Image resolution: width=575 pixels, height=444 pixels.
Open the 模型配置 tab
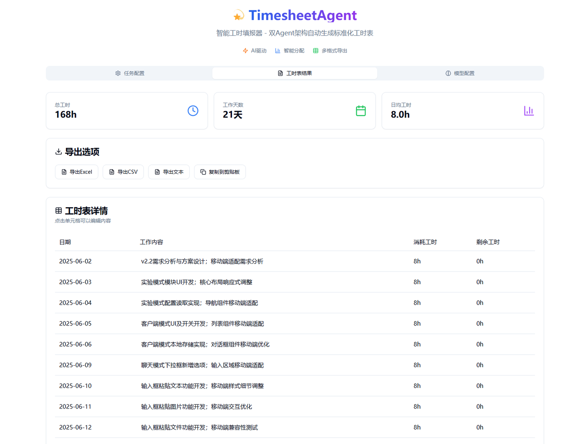click(x=460, y=73)
